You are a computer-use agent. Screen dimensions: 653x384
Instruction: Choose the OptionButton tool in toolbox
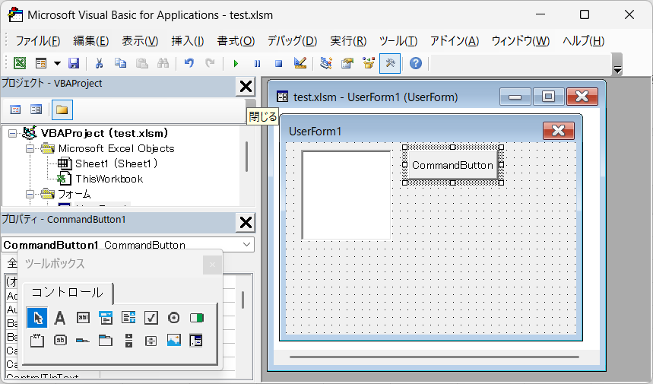[173, 318]
